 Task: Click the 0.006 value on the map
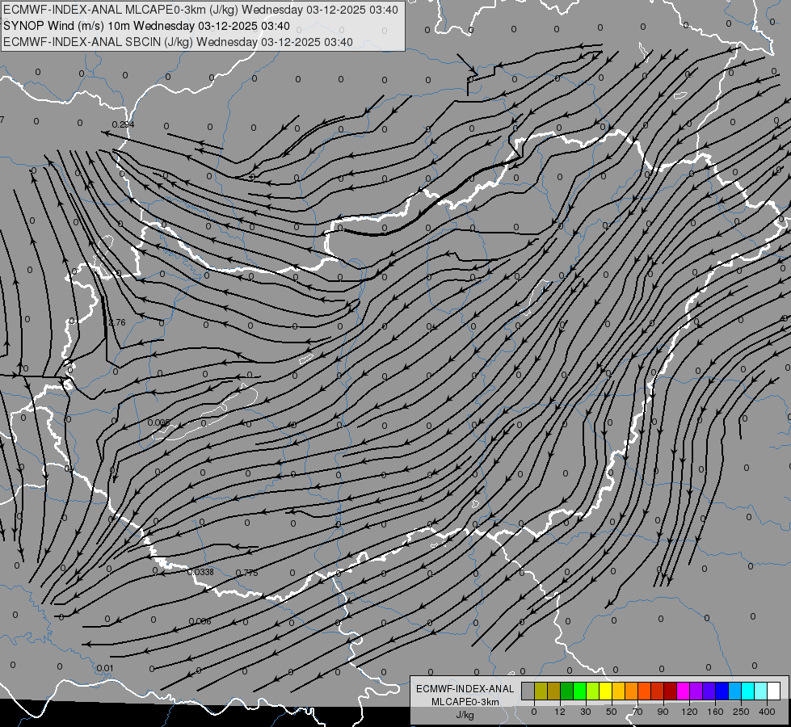[x=200, y=621]
